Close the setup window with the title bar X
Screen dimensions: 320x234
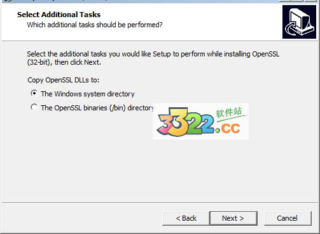pyautogui.click(x=310, y=1)
